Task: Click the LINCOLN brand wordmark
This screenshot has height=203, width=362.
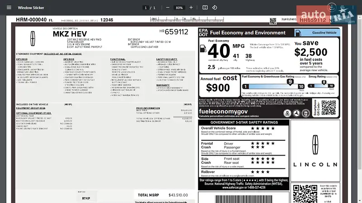Action: (315, 165)
